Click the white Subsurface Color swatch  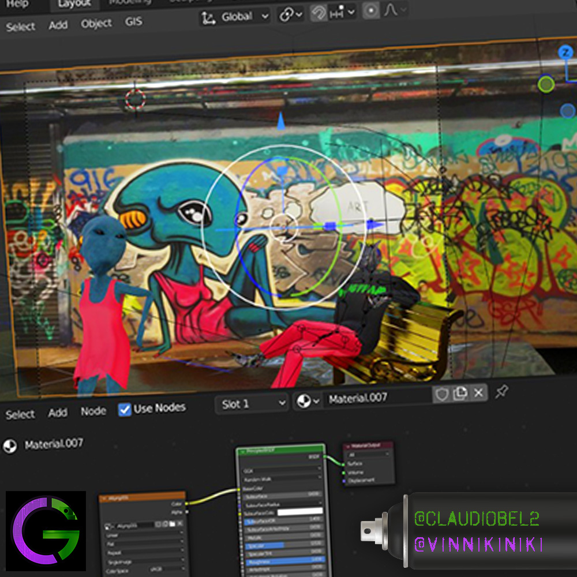(x=300, y=511)
